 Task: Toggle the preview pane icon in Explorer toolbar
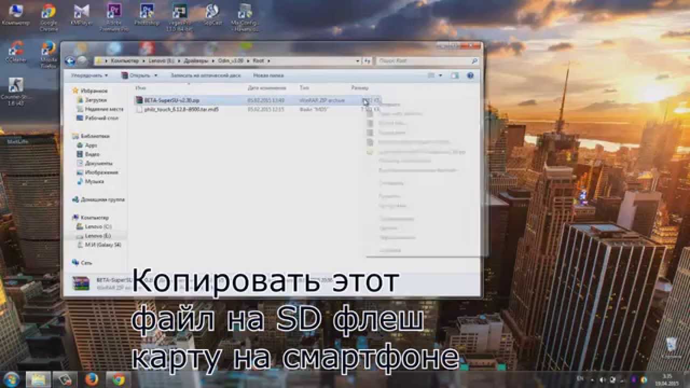click(454, 76)
